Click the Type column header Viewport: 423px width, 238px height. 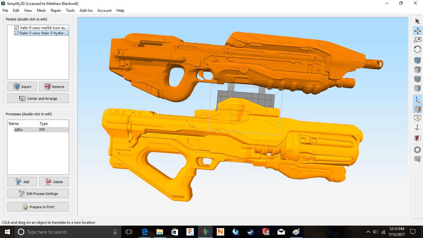(x=54, y=124)
